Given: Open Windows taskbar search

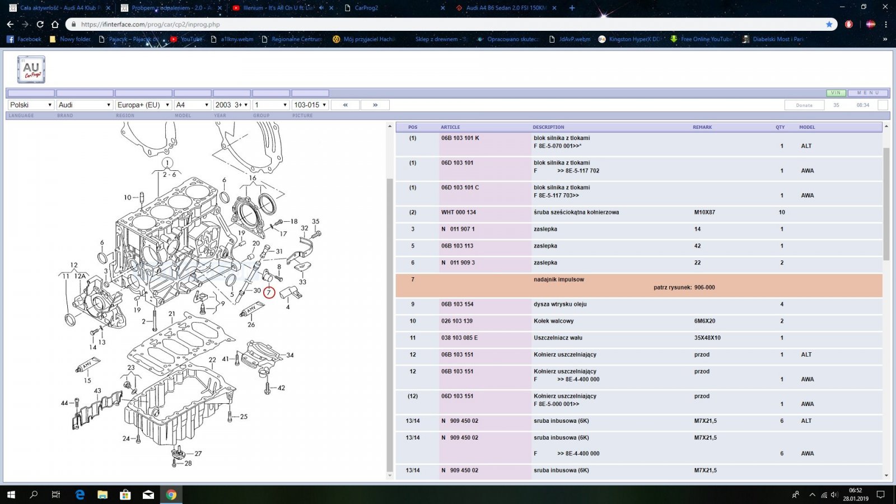Looking at the screenshot, I should point(34,494).
